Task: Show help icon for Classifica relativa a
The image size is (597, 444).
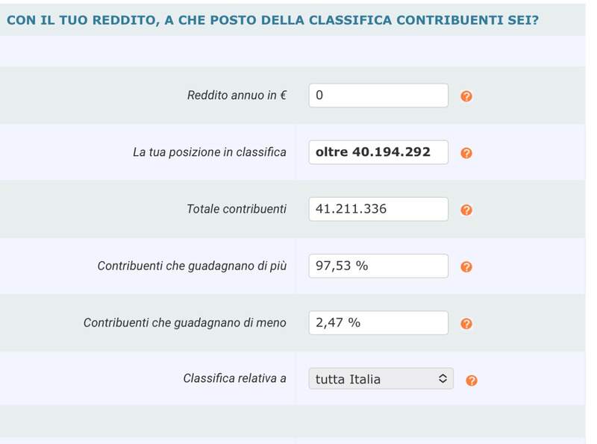Action: tap(471, 380)
